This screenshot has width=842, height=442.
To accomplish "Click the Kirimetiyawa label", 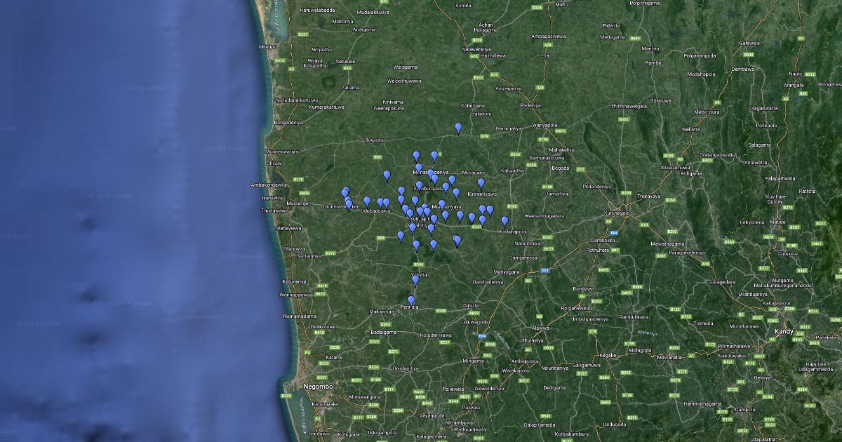I will [x=481, y=193].
